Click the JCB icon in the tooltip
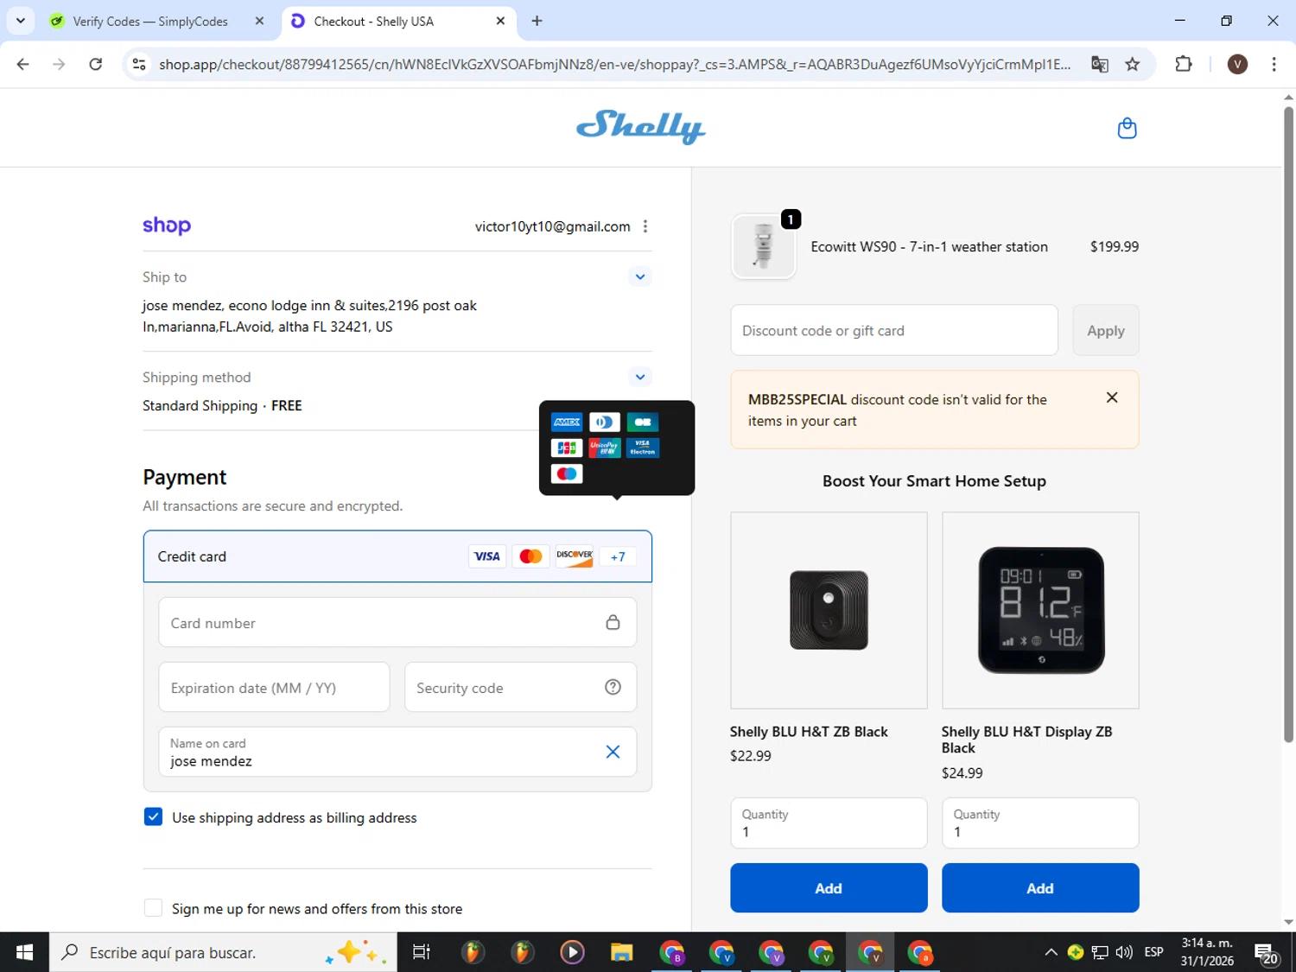This screenshot has height=972, width=1296. 567,448
